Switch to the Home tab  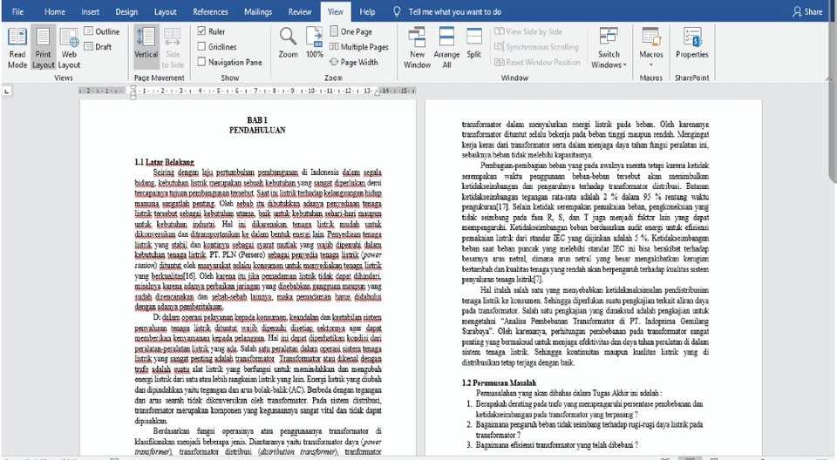click(54, 11)
